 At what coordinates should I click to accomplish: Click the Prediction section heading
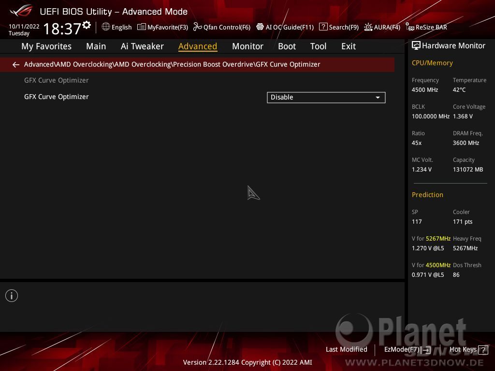pos(427,195)
